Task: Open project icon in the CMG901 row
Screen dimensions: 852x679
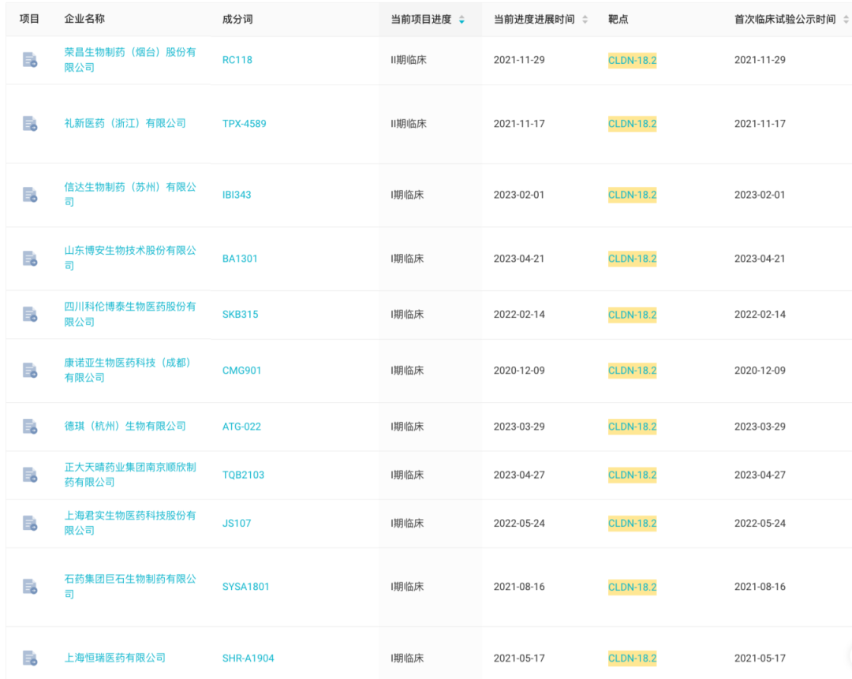Action: pos(30,371)
